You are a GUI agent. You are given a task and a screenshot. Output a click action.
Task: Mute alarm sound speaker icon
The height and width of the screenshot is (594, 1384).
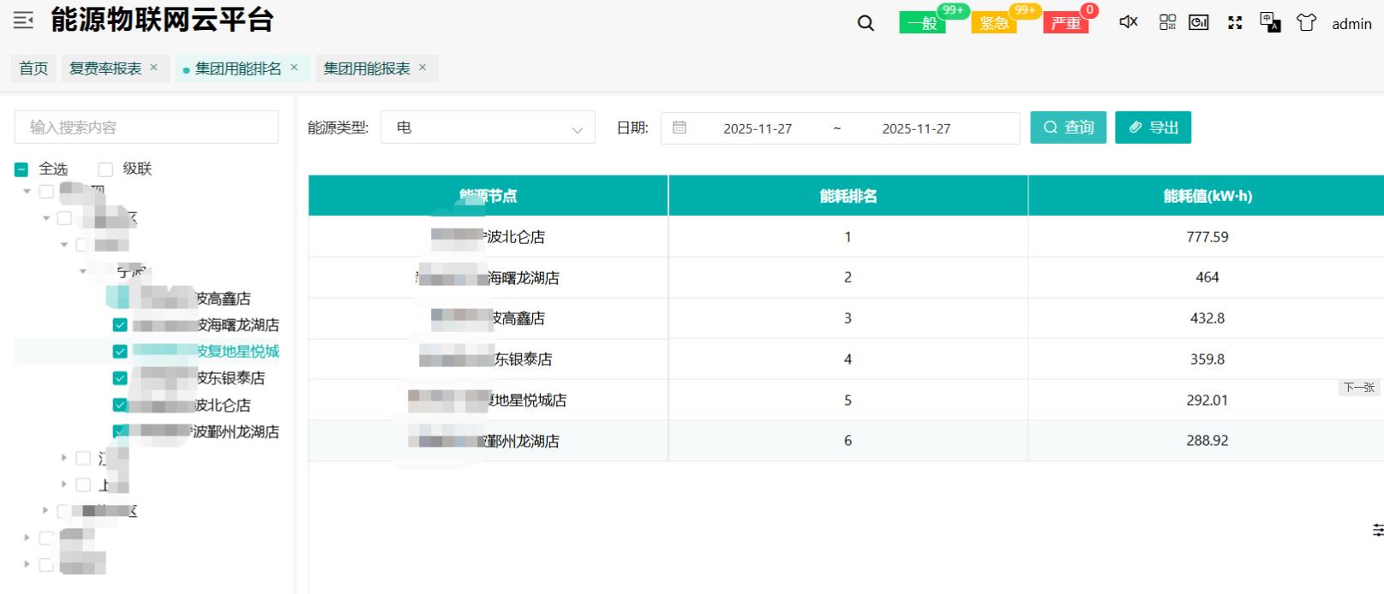pyautogui.click(x=1128, y=22)
